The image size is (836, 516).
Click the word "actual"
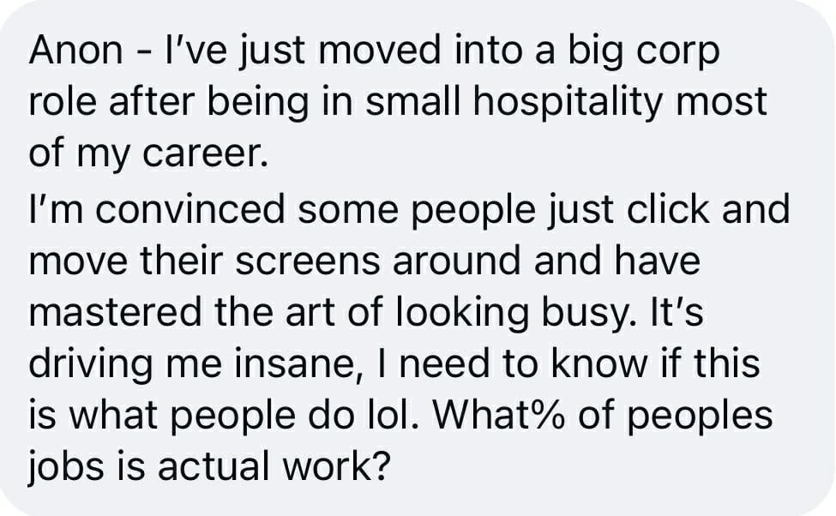[x=214, y=467]
